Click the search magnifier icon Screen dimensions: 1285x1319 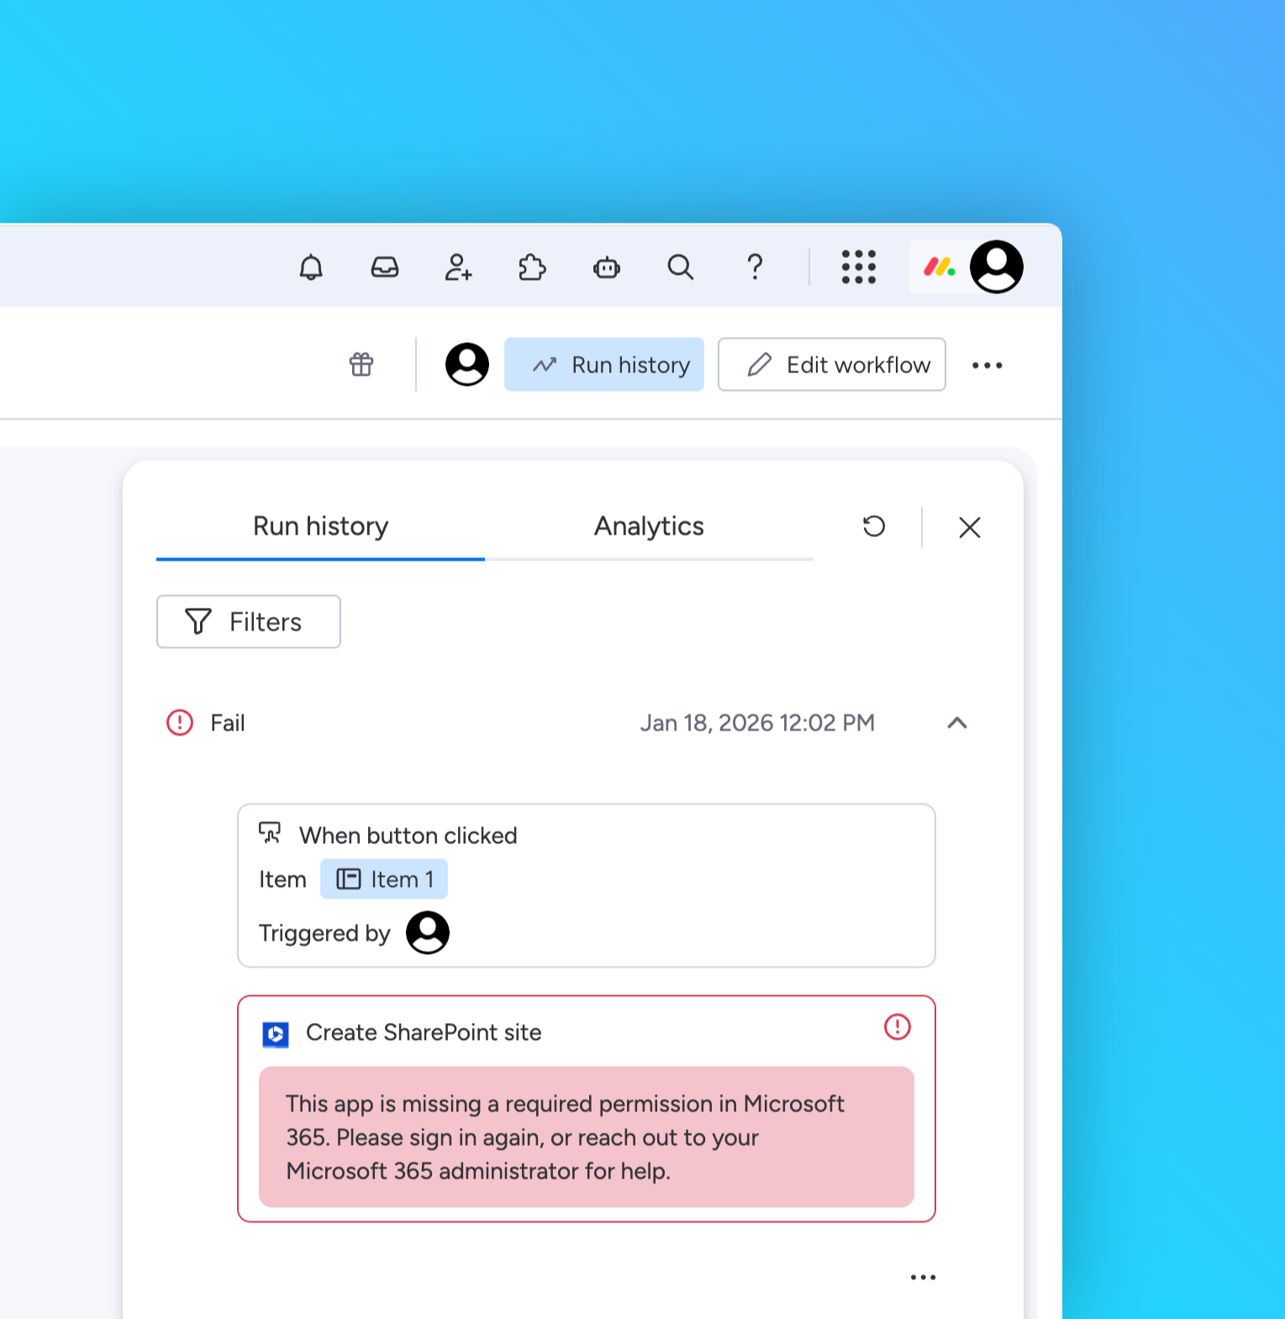(x=680, y=267)
